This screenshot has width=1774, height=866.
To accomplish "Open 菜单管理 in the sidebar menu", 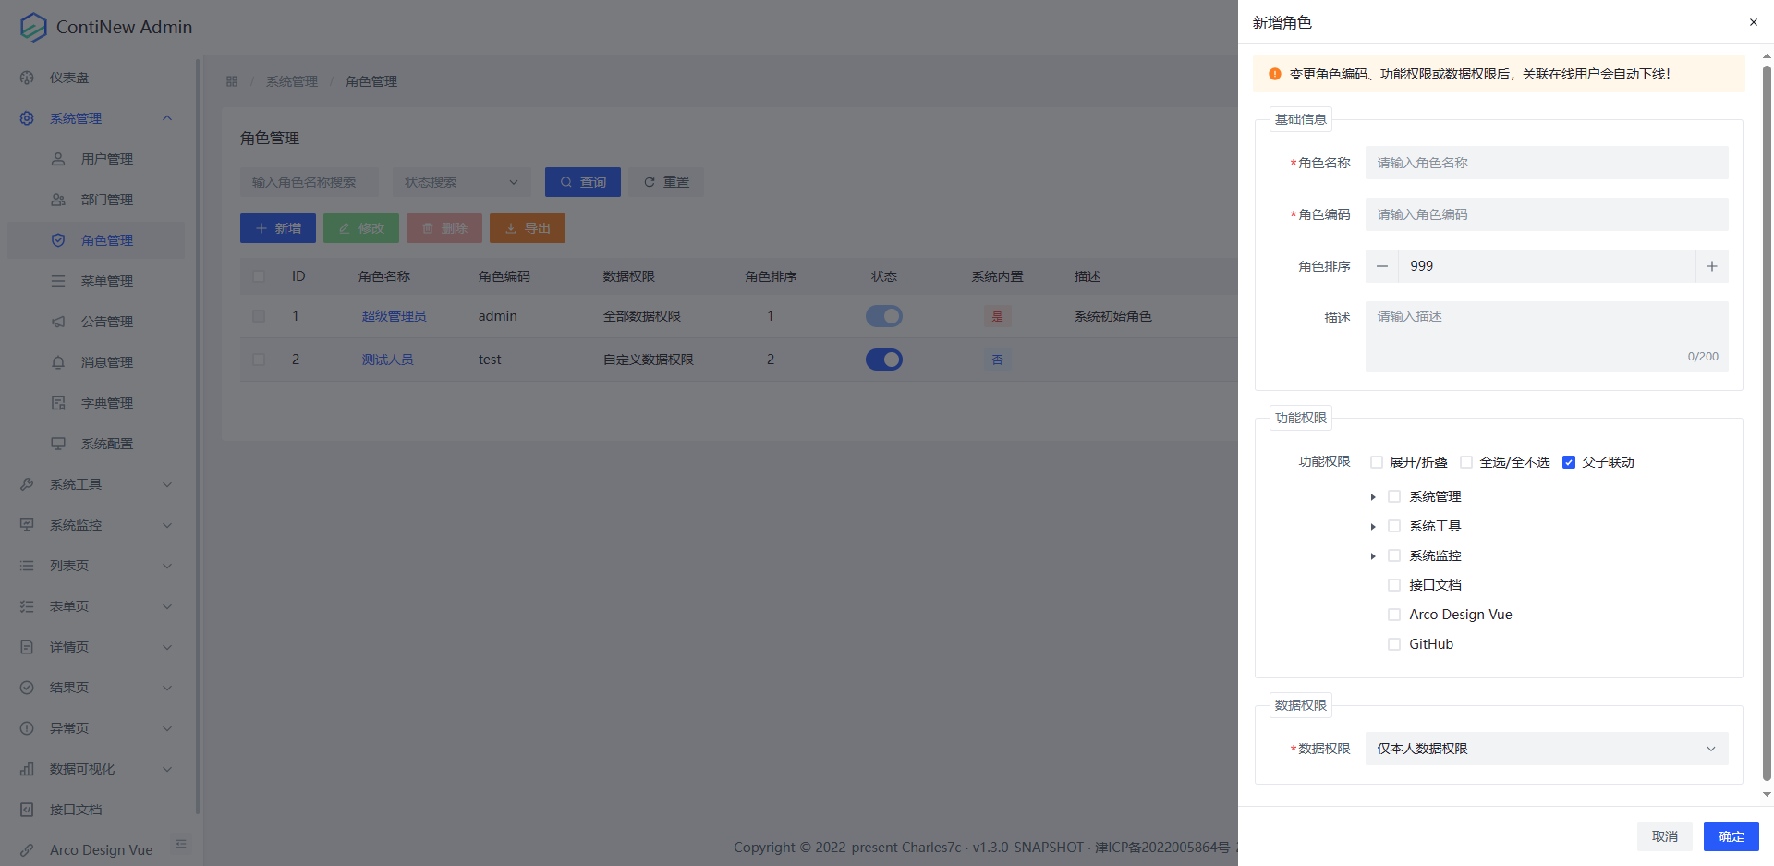I will [x=106, y=281].
